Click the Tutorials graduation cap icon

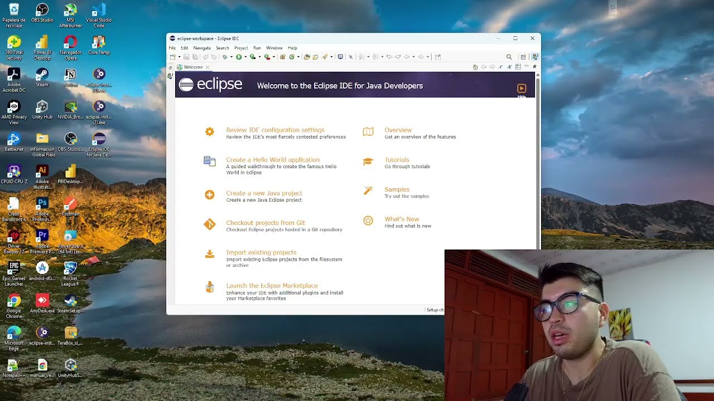pos(368,162)
